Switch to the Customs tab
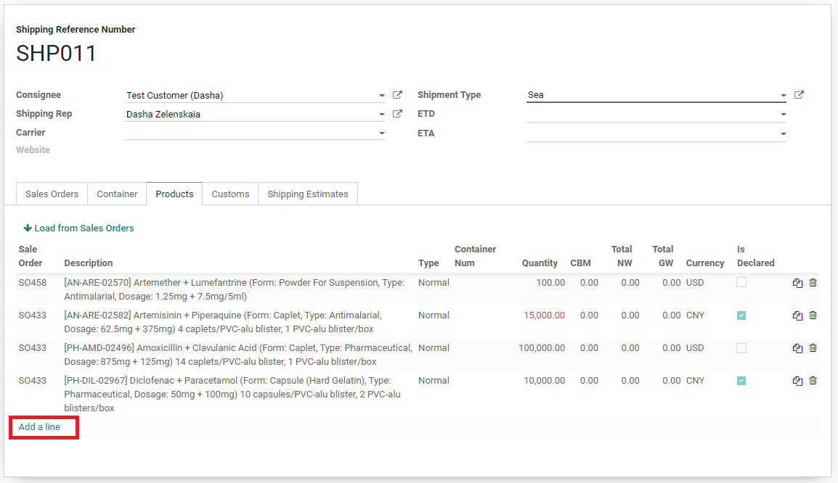 click(x=230, y=194)
